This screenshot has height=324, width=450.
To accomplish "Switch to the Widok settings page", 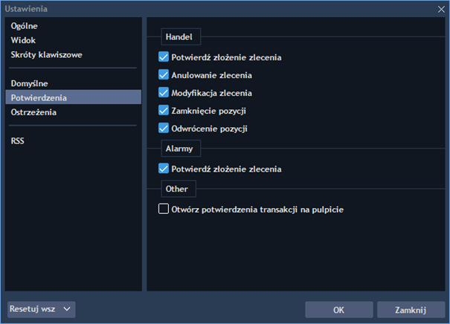I will tap(23, 41).
